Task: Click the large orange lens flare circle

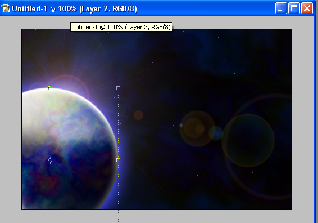Action: click(197, 128)
